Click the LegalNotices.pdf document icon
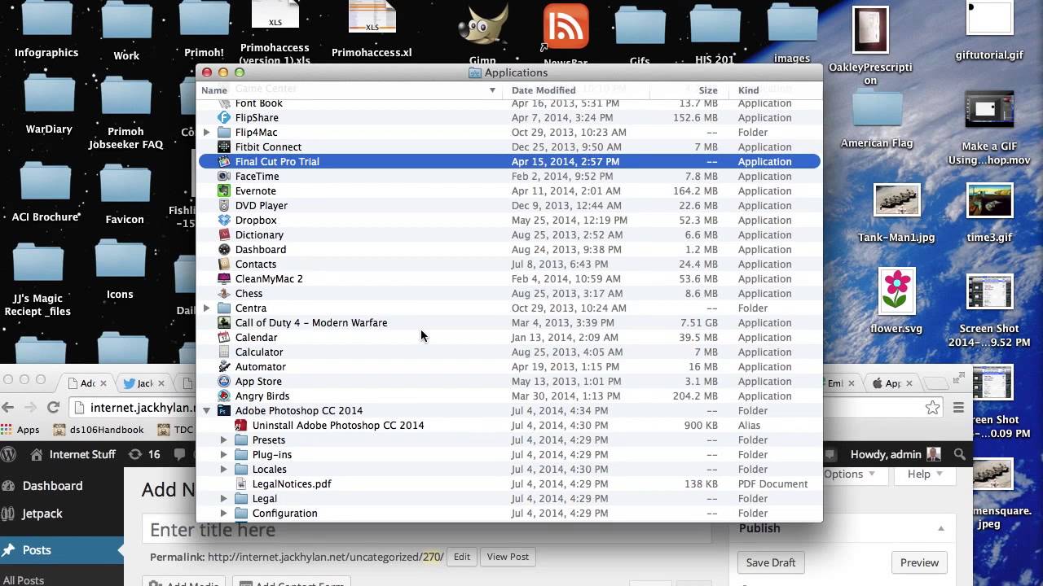The width and height of the screenshot is (1043, 586). (241, 483)
